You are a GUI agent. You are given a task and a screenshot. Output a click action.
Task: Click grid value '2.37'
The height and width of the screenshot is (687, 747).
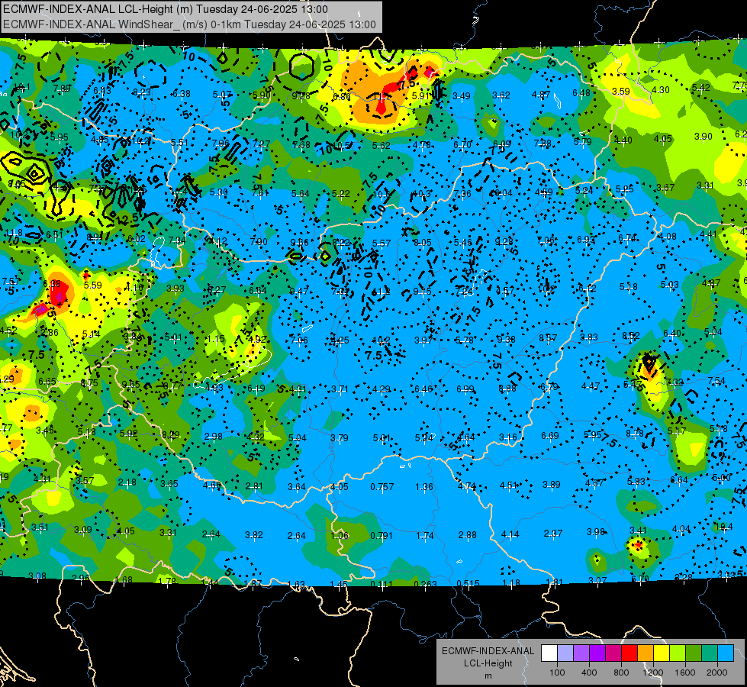(x=552, y=533)
